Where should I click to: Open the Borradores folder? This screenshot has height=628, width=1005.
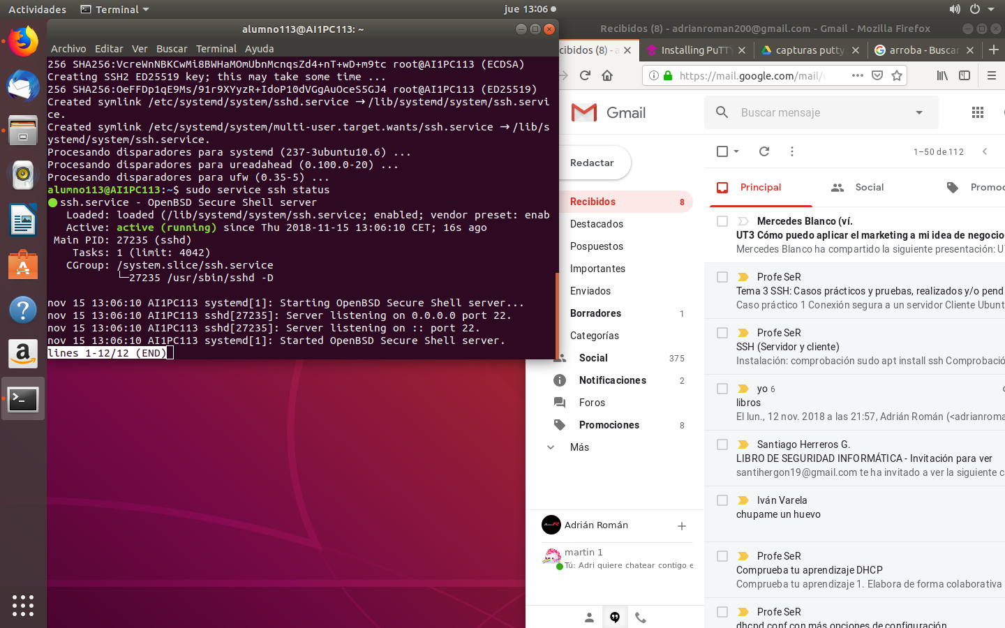595,313
